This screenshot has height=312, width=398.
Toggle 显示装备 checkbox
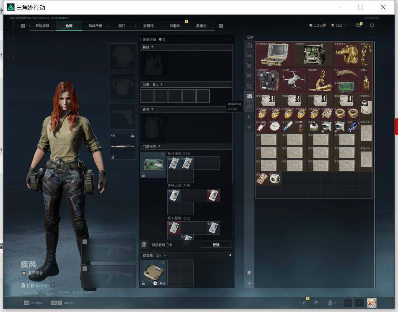click(24, 273)
